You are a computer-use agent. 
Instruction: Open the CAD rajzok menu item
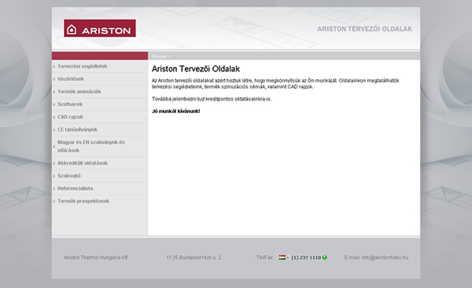[70, 117]
